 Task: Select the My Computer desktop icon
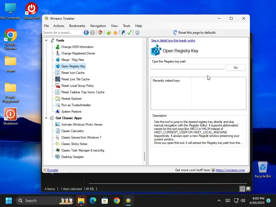(x=11, y=11)
